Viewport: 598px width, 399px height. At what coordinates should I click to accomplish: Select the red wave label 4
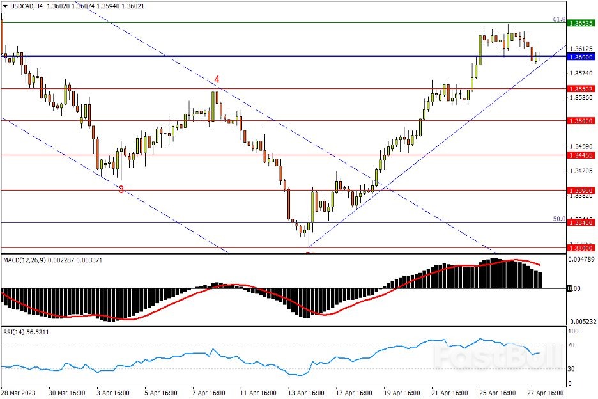[x=217, y=79]
